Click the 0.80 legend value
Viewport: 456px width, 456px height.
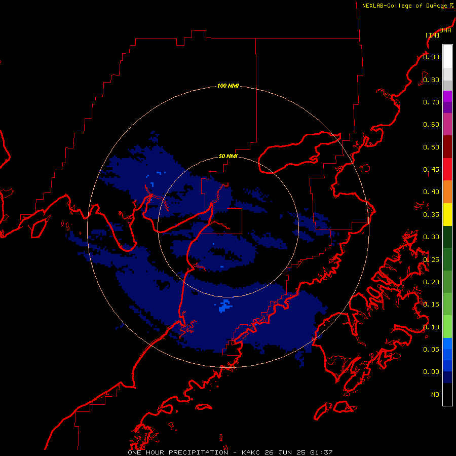click(431, 80)
